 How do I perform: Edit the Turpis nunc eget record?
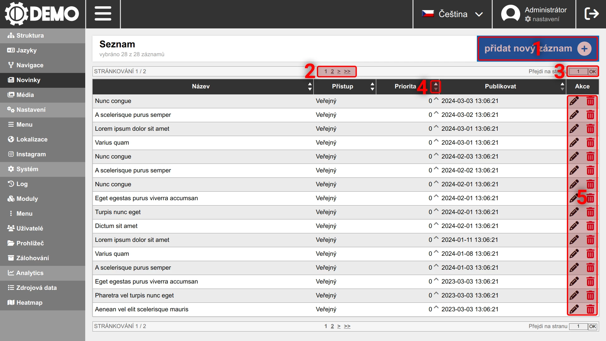click(x=574, y=212)
